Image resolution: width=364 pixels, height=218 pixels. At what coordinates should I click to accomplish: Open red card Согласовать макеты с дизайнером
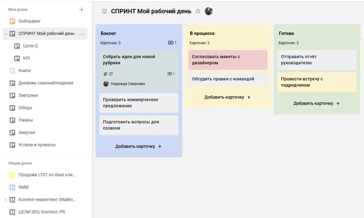click(228, 60)
